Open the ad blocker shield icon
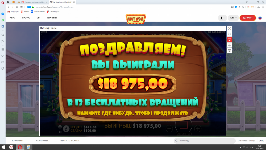Screen dimensions: 266x150 point(236,7)
